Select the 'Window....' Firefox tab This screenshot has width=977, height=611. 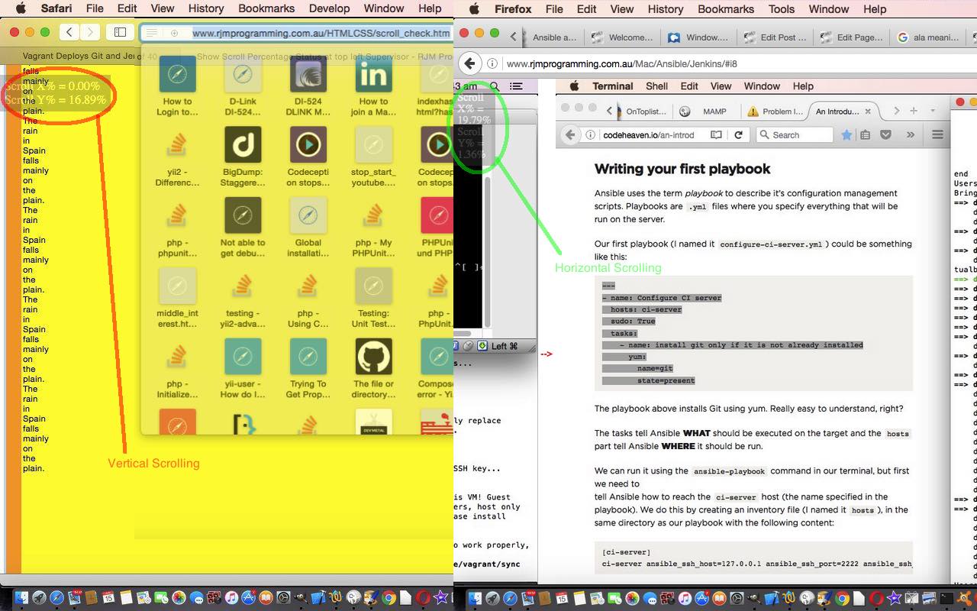[x=698, y=37]
